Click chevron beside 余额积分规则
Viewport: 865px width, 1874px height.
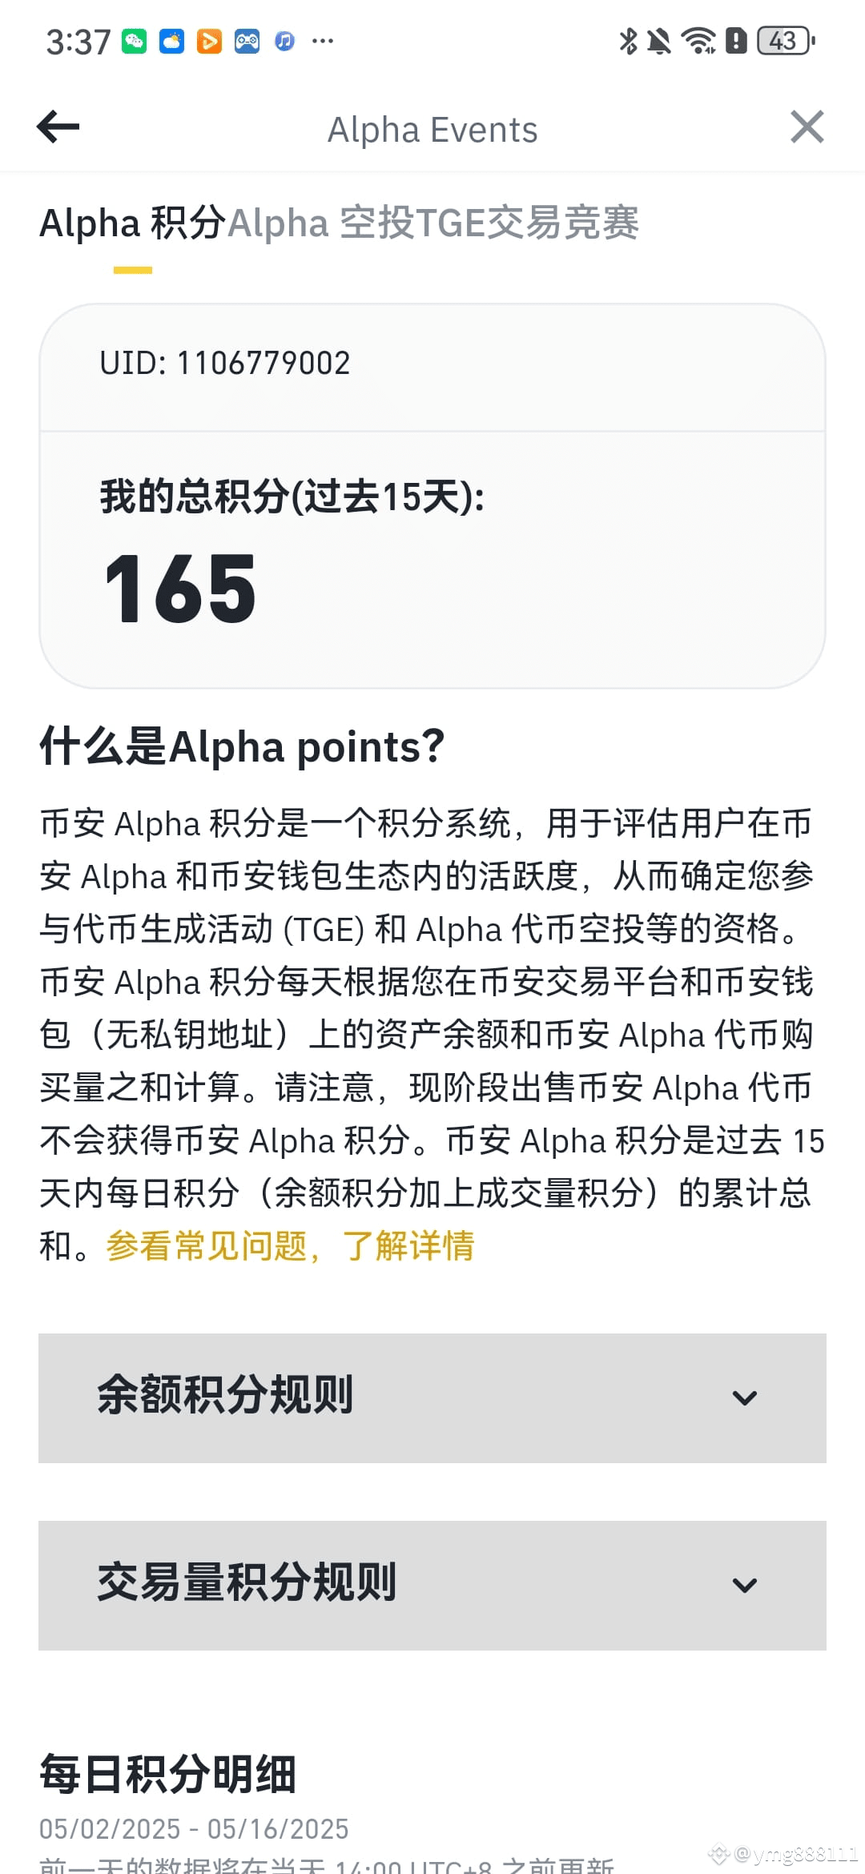[745, 1398]
